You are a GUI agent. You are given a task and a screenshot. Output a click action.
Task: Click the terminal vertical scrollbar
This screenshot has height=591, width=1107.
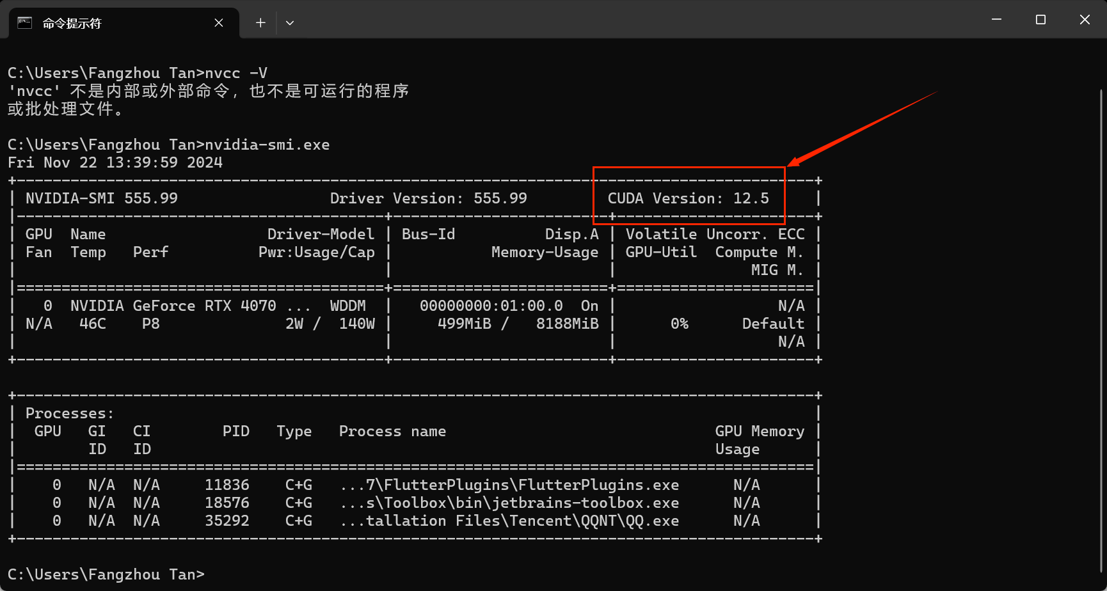(x=1101, y=331)
